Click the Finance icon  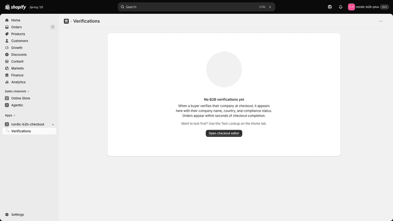pos(7,75)
